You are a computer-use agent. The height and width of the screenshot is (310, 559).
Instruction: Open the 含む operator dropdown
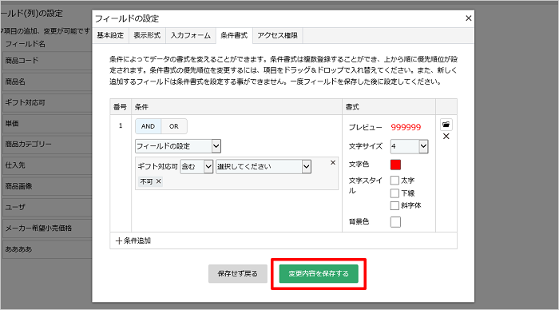pos(196,167)
